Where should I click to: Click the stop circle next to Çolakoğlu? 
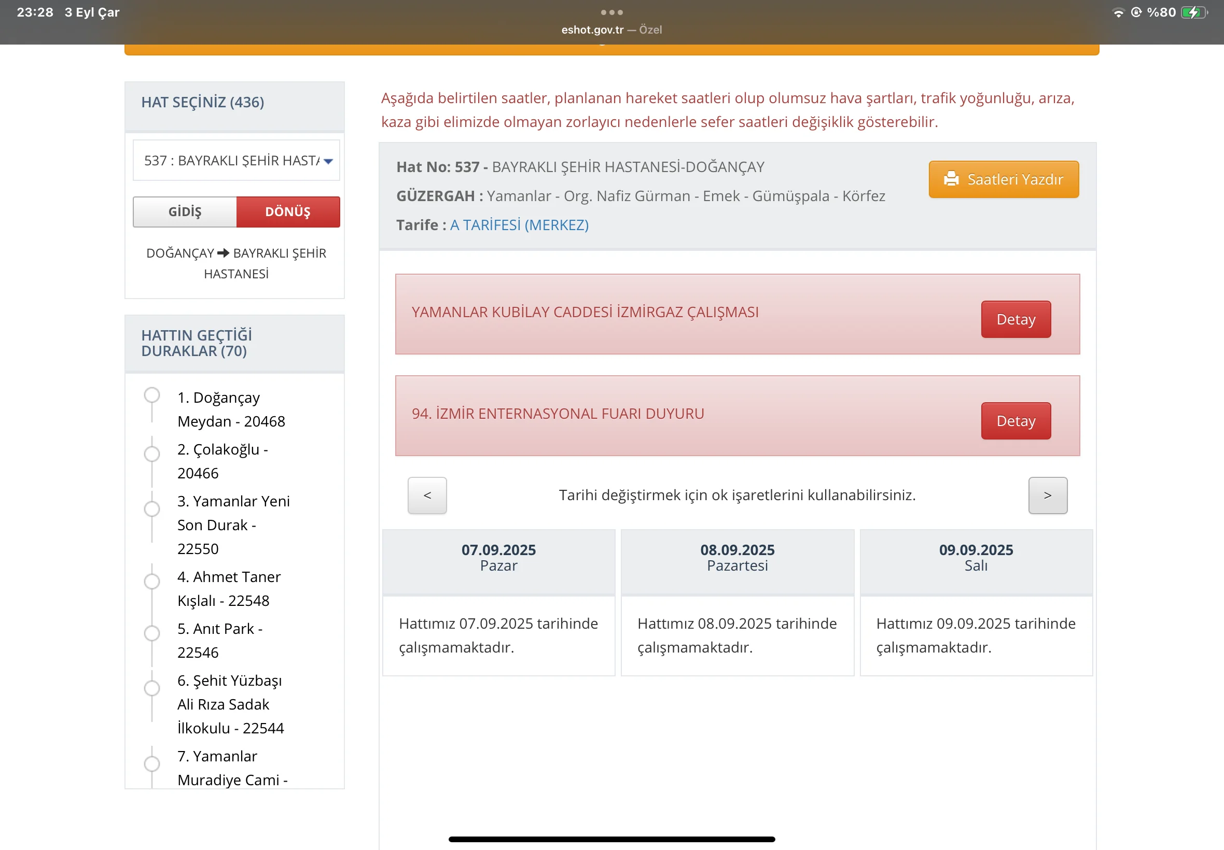pyautogui.click(x=152, y=453)
